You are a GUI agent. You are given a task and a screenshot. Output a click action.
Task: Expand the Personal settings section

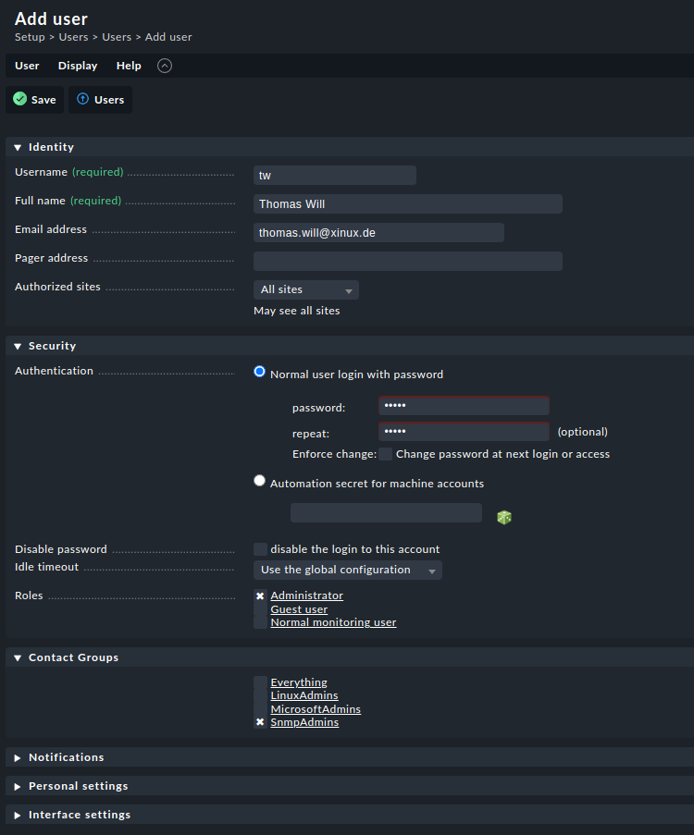click(18, 786)
